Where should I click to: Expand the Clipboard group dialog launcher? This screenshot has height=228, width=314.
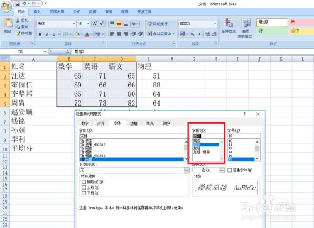coord(32,43)
